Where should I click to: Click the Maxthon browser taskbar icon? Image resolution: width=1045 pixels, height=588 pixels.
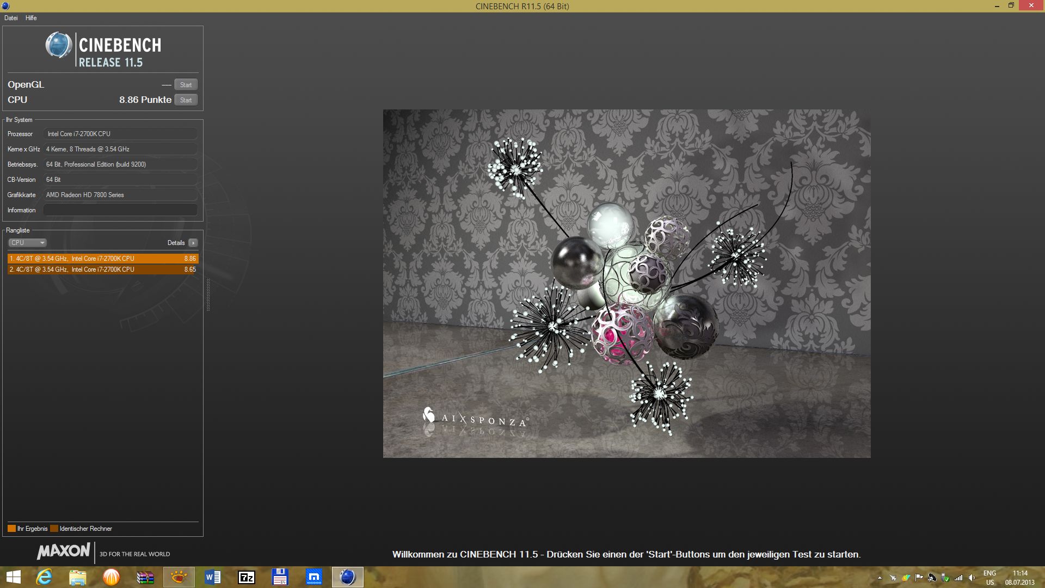click(314, 577)
